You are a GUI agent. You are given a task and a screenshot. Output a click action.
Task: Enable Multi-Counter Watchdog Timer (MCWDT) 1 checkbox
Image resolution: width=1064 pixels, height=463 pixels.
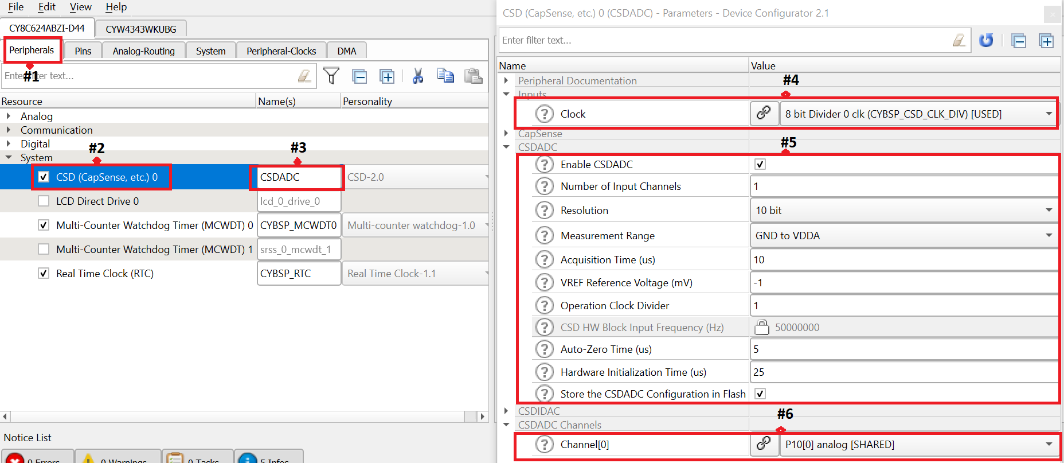[x=44, y=249]
